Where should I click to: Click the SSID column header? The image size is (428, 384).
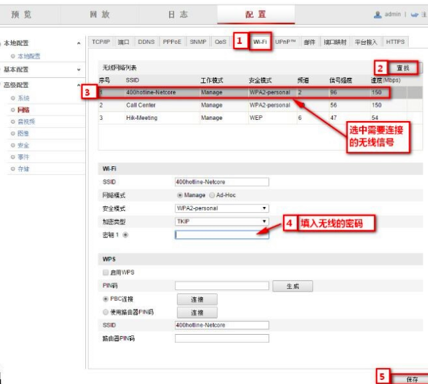tap(132, 81)
